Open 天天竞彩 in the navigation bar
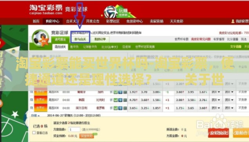This screenshot has height=142, width=249. pos(177,21)
